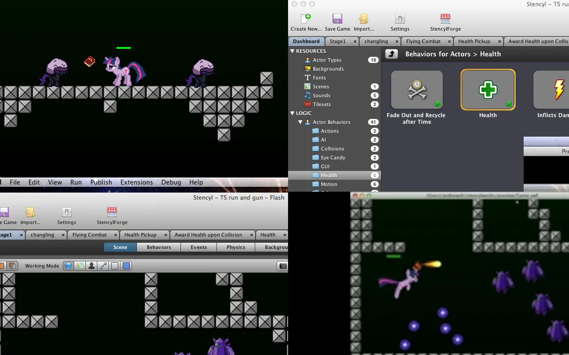Open the Health behavior green cross card

tap(488, 90)
